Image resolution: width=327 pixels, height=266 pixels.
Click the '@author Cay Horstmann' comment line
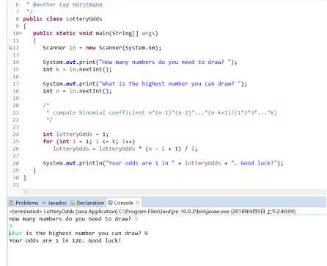(x=67, y=4)
